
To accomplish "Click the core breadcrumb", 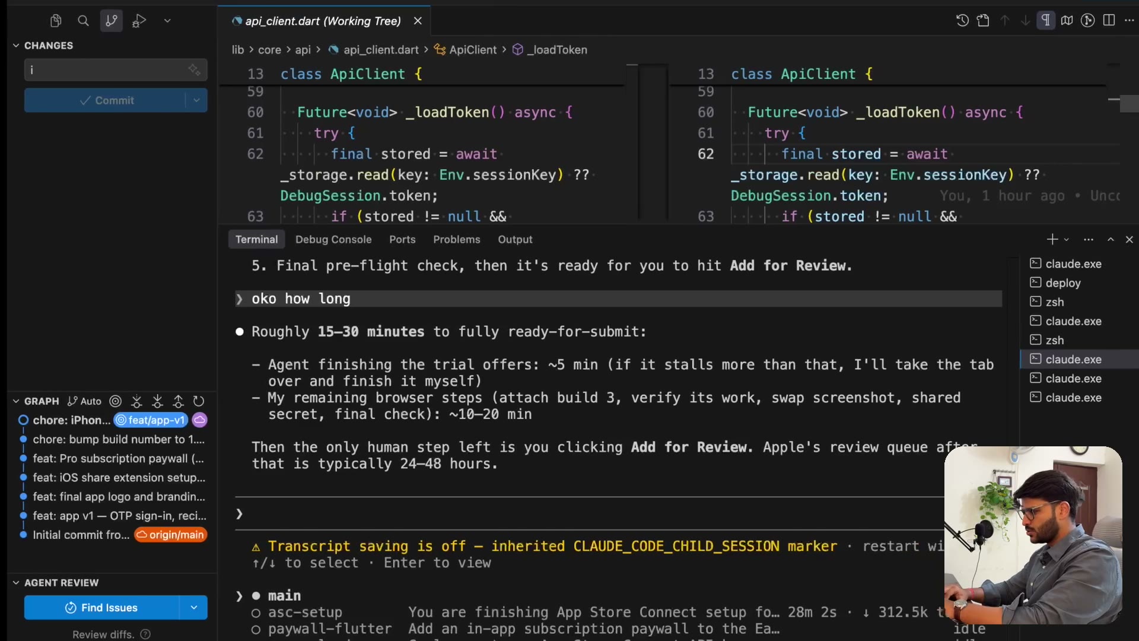I will tap(269, 50).
